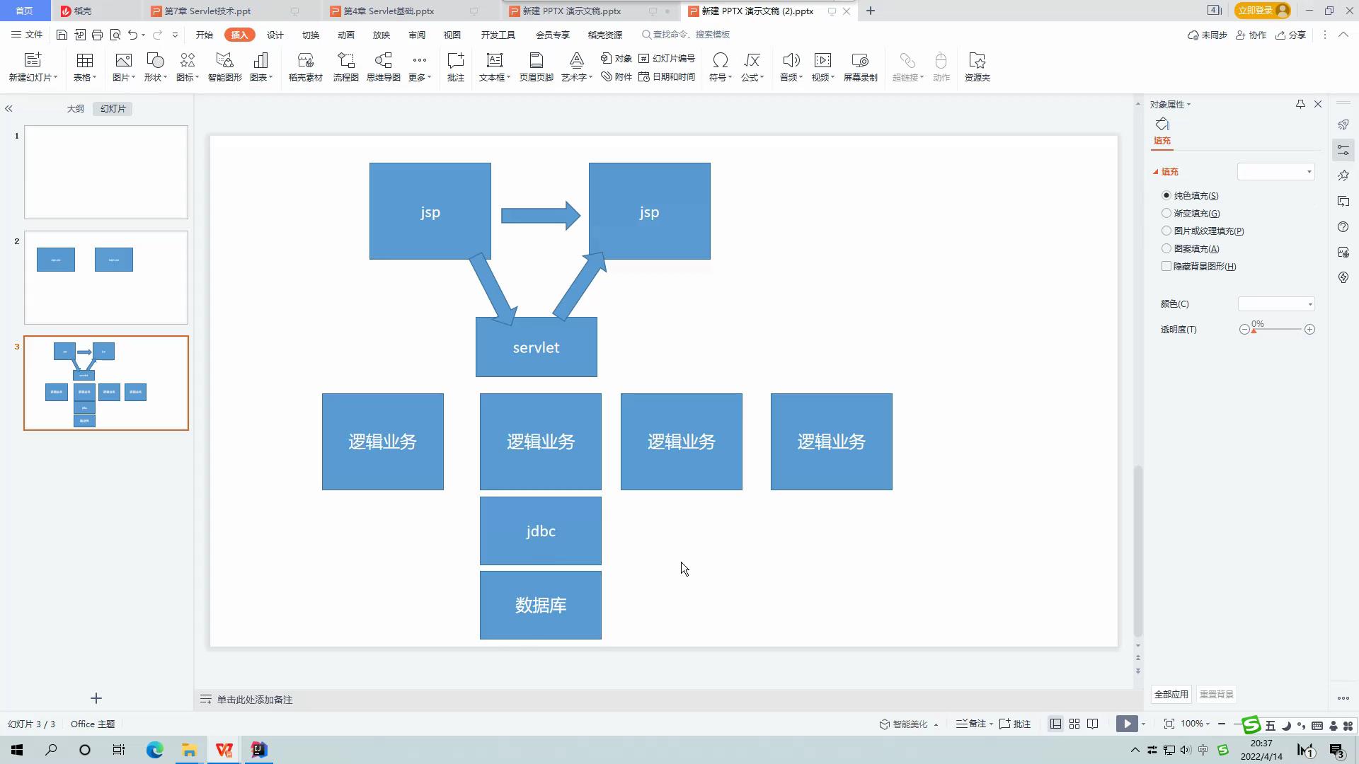Viewport: 1359px width, 764px height.
Task: Select 渐变填充 gradient fill option
Action: click(x=1166, y=213)
